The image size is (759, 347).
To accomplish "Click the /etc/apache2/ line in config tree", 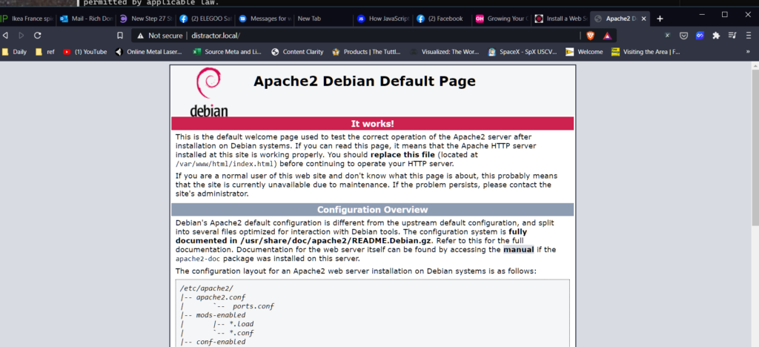I will coord(207,288).
